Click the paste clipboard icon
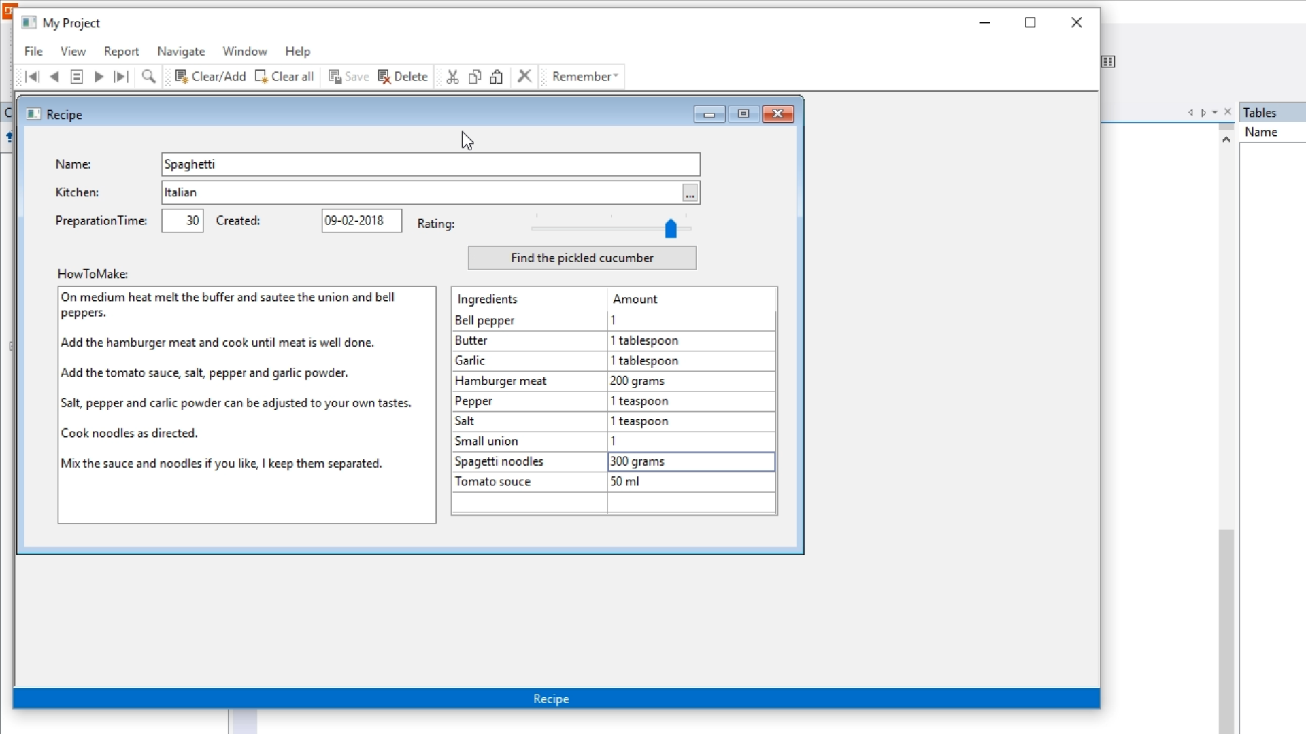The image size is (1306, 734). (x=497, y=77)
